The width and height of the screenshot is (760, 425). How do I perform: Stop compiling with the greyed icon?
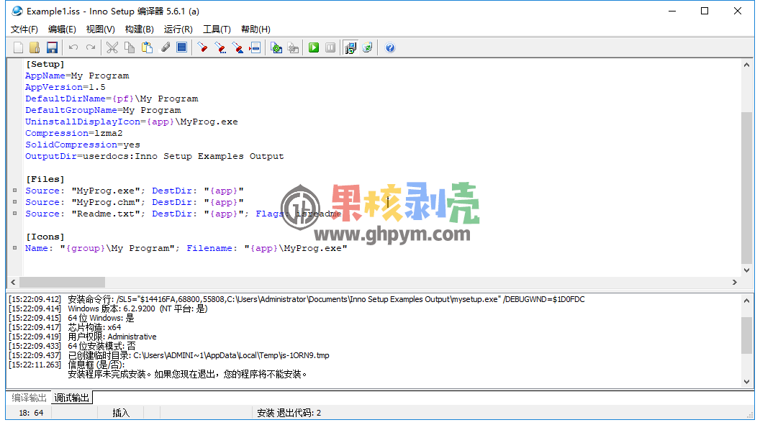pyautogui.click(x=293, y=47)
